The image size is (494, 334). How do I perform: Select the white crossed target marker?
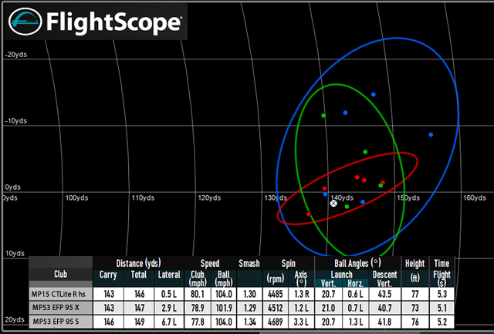click(x=333, y=204)
